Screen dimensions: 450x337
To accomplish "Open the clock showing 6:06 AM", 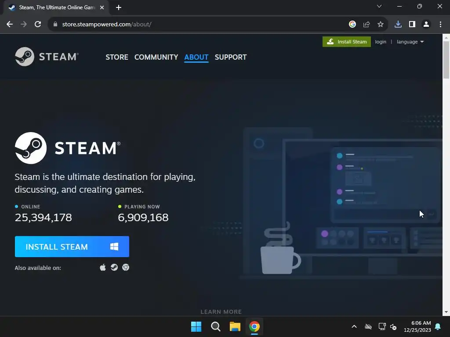I will (417, 326).
